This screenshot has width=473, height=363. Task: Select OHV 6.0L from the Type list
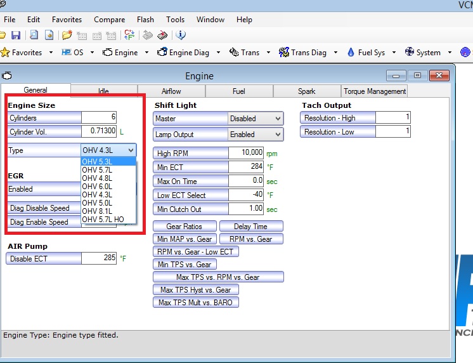point(98,187)
